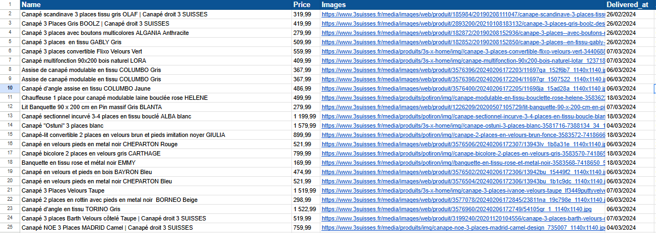
Task: Select the Delivered_at column header cell
Action: 630,4
